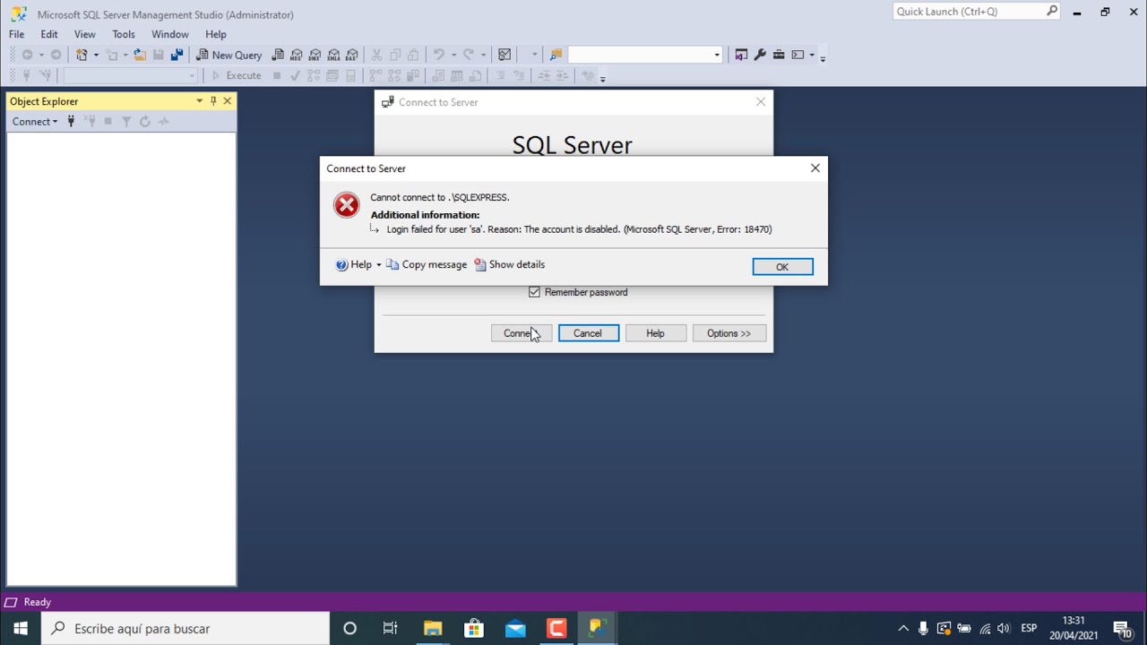
Task: Click Help button in the login dialog
Action: click(x=655, y=333)
